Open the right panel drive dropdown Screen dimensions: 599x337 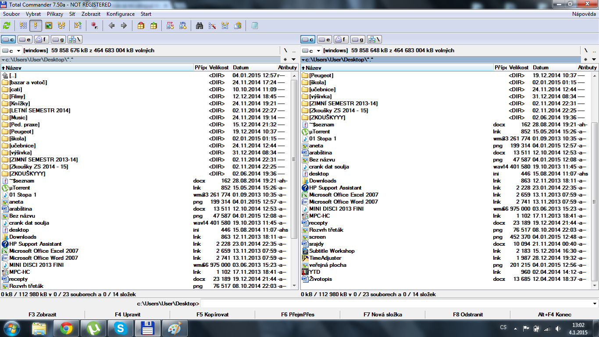pyautogui.click(x=311, y=50)
